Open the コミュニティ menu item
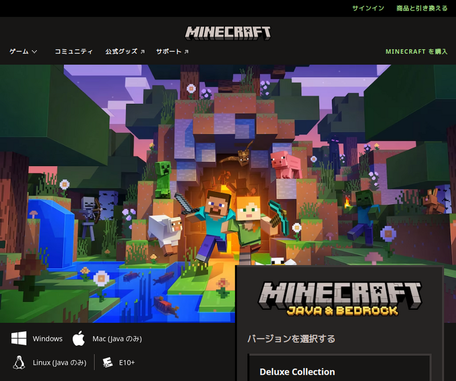The width and height of the screenshot is (456, 381). (x=74, y=51)
